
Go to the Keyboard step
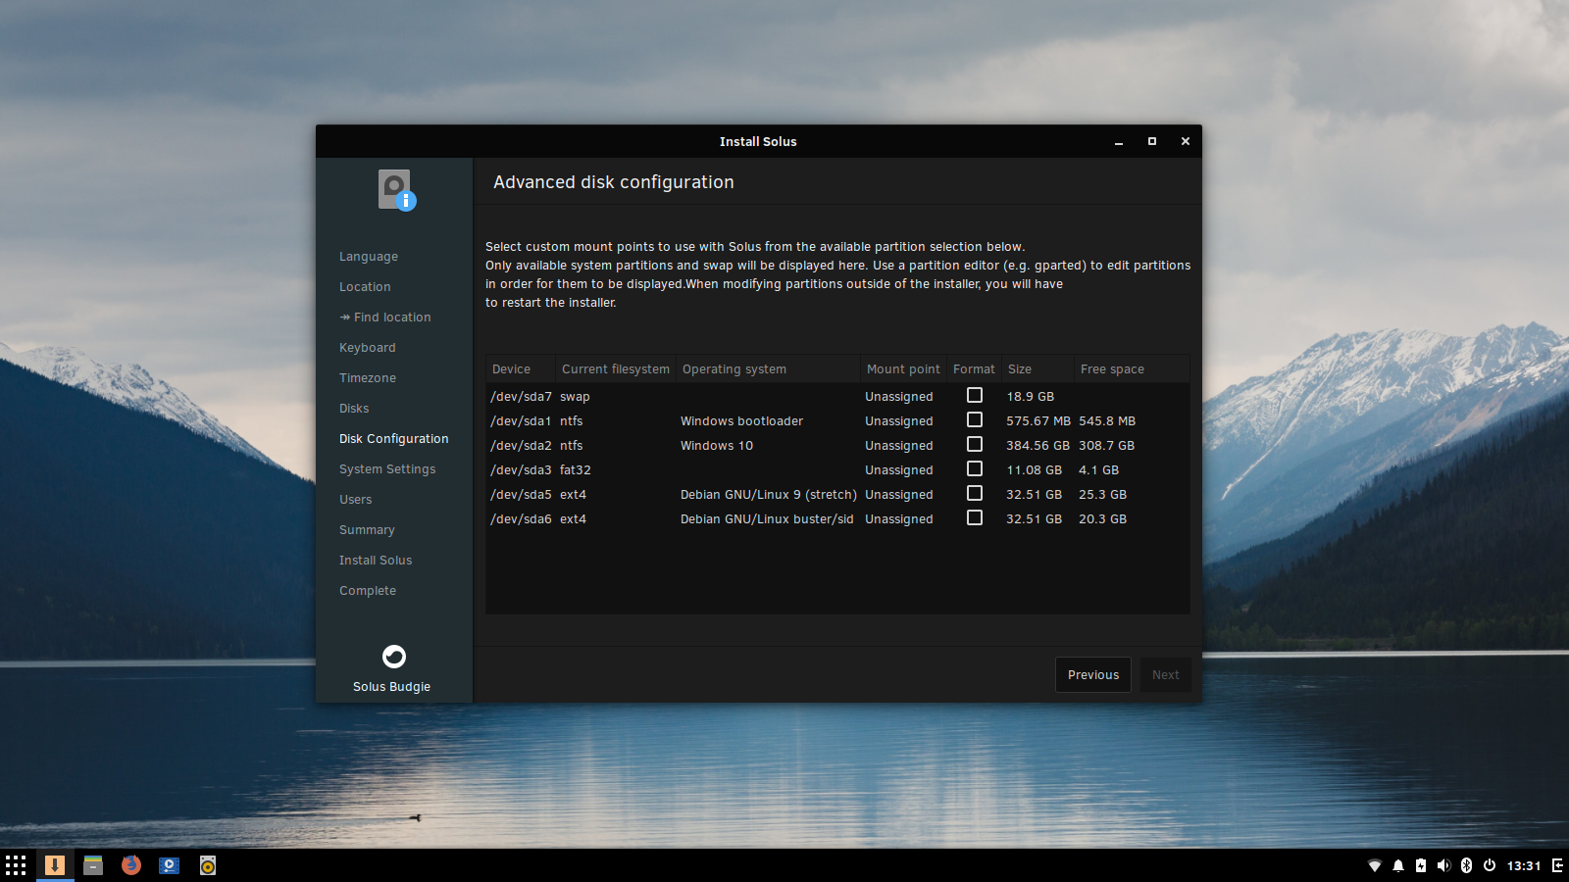coord(368,348)
